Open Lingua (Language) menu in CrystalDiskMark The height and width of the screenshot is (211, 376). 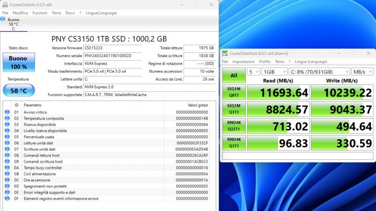pos(311,61)
